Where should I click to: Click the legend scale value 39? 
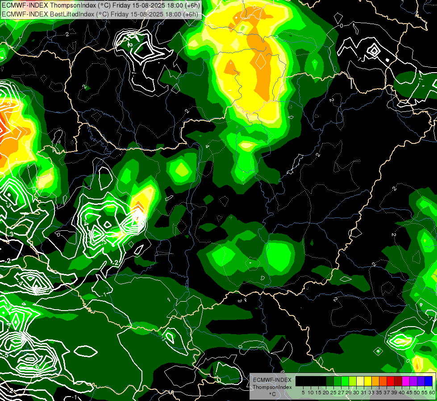pos(394,393)
